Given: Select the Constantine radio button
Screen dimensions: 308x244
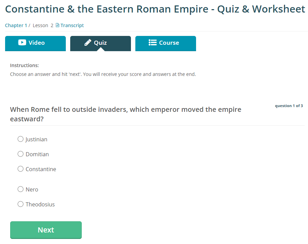Looking at the screenshot, I should pyautogui.click(x=21, y=169).
